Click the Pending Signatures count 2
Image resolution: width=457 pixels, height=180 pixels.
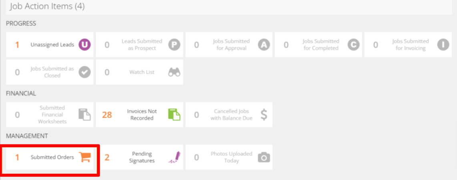click(107, 157)
